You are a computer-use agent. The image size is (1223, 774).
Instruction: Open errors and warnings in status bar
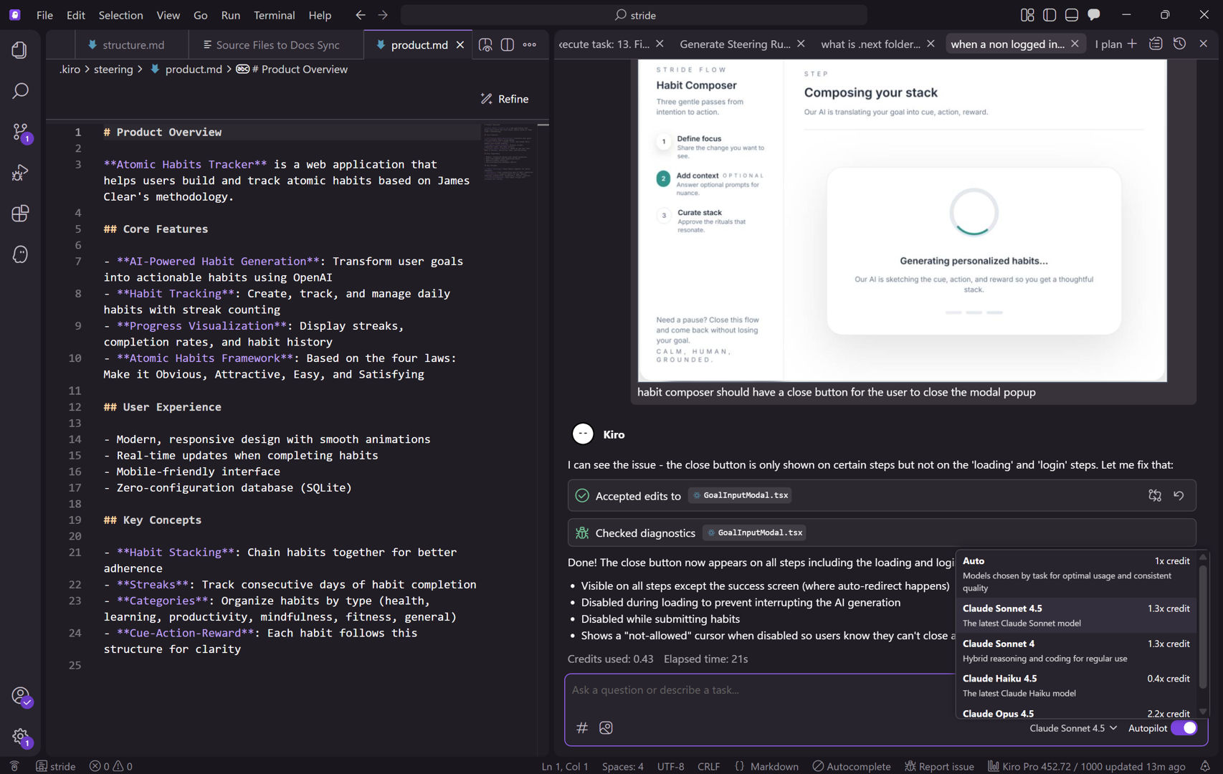(110, 766)
